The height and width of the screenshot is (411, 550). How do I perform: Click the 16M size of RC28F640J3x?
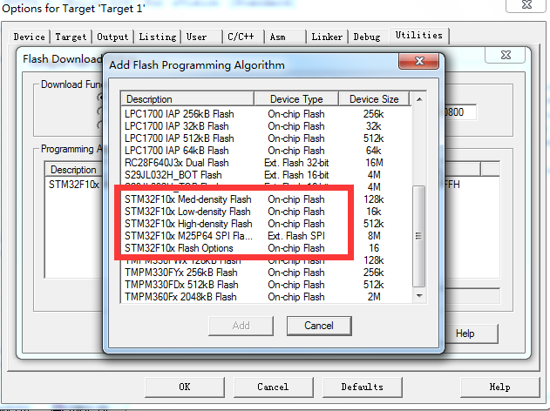point(374,163)
